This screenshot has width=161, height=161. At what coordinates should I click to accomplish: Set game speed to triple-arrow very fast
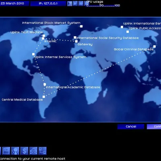coord(81,3)
